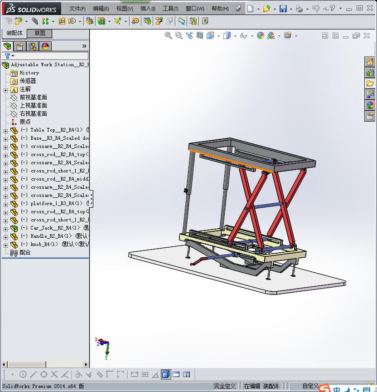This screenshot has width=377, height=392.
Task: Open Custom Properties in task pane
Action: (x=370, y=116)
